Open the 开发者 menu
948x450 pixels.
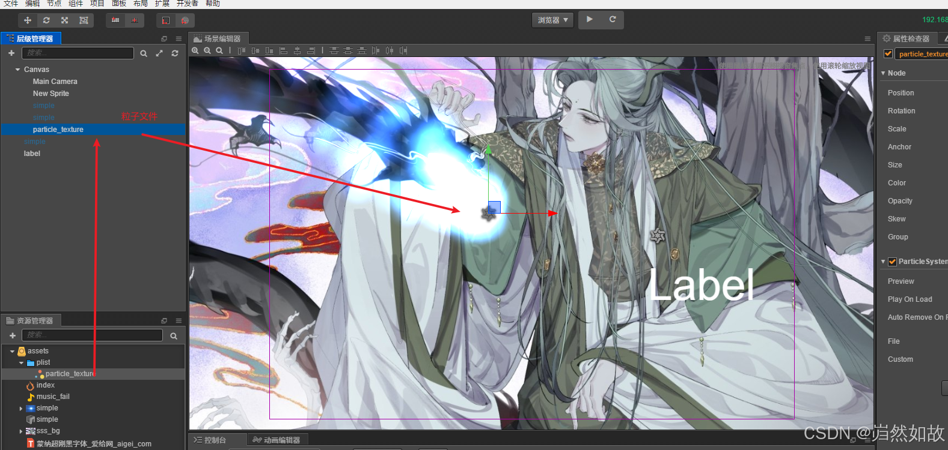coord(188,4)
